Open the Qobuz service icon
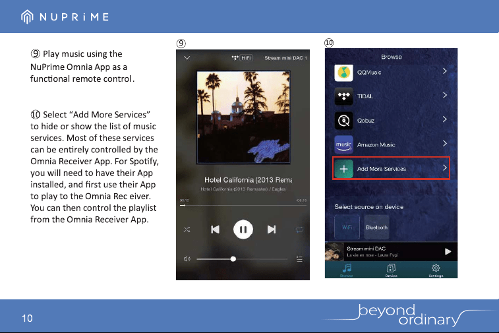Screen dimensions: 499x333 coord(343,120)
